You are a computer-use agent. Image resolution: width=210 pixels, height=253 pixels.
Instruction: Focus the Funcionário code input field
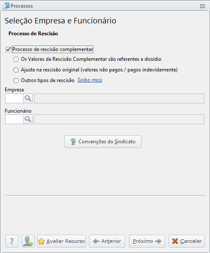click(x=14, y=119)
